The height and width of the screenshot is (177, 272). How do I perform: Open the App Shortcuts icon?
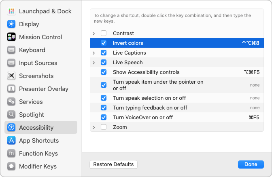coord(11,141)
